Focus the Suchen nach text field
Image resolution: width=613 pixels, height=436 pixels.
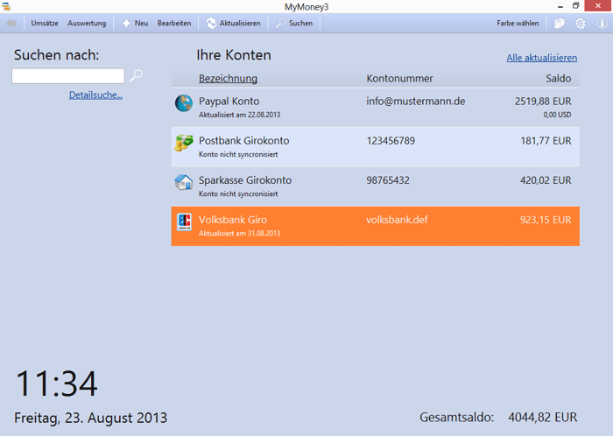pyautogui.click(x=67, y=76)
